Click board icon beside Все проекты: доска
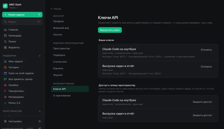Viewport: 224px width, 129px height. coord(5,79)
